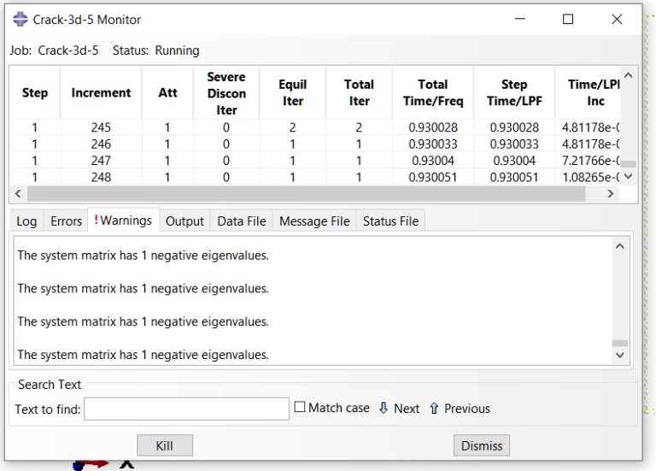Viewport: 656px width, 471px height.
Task: Click the Previous search arrow icon
Action: (434, 408)
